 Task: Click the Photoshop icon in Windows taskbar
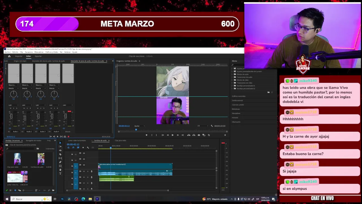pos(62,199)
